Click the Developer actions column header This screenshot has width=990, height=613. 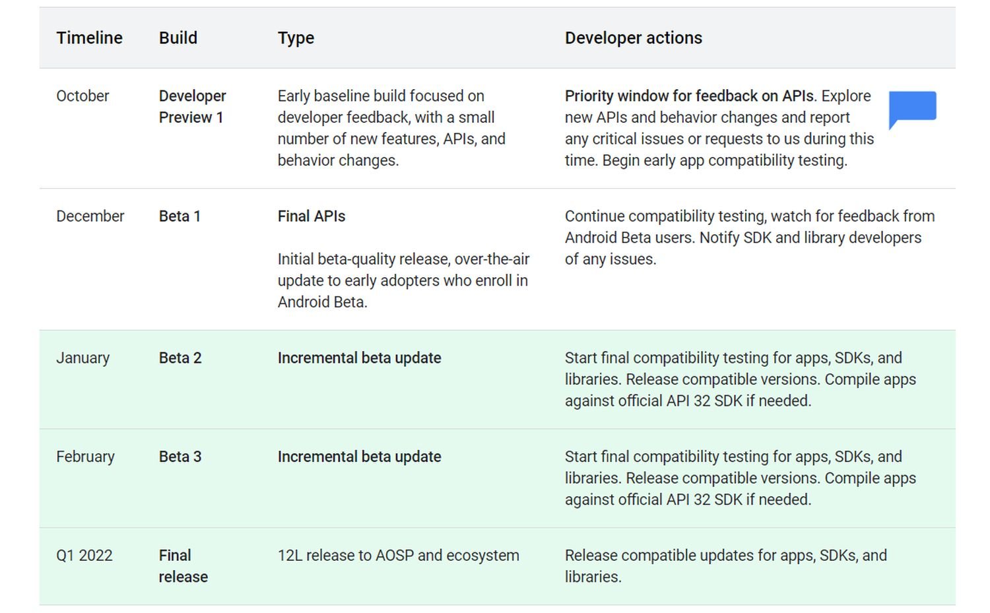[633, 38]
